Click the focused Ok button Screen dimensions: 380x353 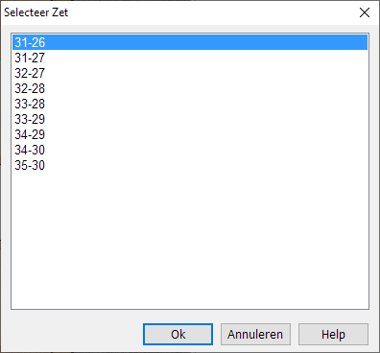[x=178, y=335]
